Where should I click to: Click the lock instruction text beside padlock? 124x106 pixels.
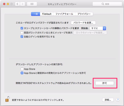38,100
